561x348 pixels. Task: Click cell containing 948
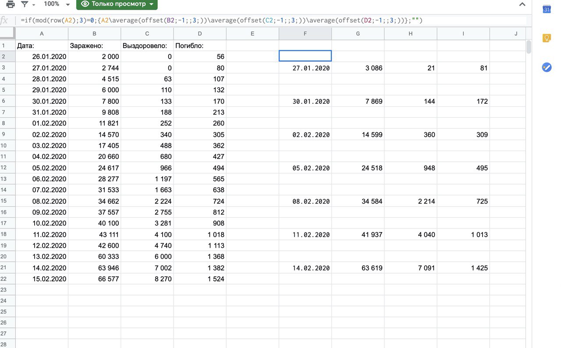[411, 168]
